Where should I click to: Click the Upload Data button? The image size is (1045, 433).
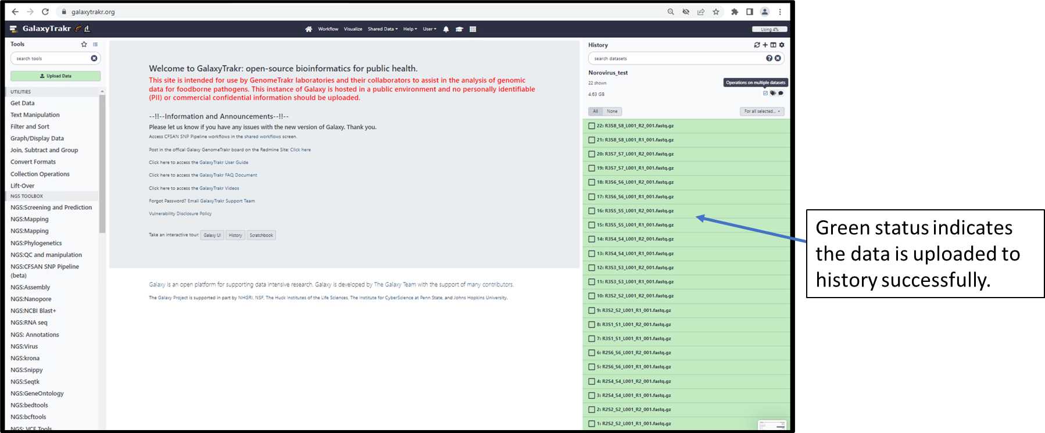pyautogui.click(x=55, y=76)
